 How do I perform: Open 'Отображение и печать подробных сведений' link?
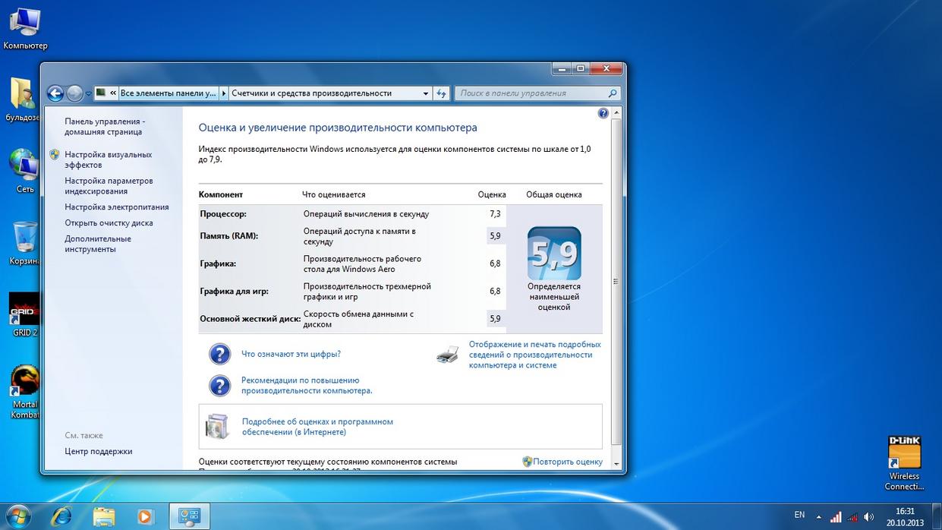[x=534, y=355]
